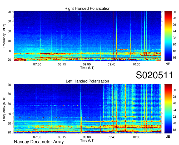Click the 07:30 tick on the right-handed plot
179x145 pixels.
tap(37, 64)
